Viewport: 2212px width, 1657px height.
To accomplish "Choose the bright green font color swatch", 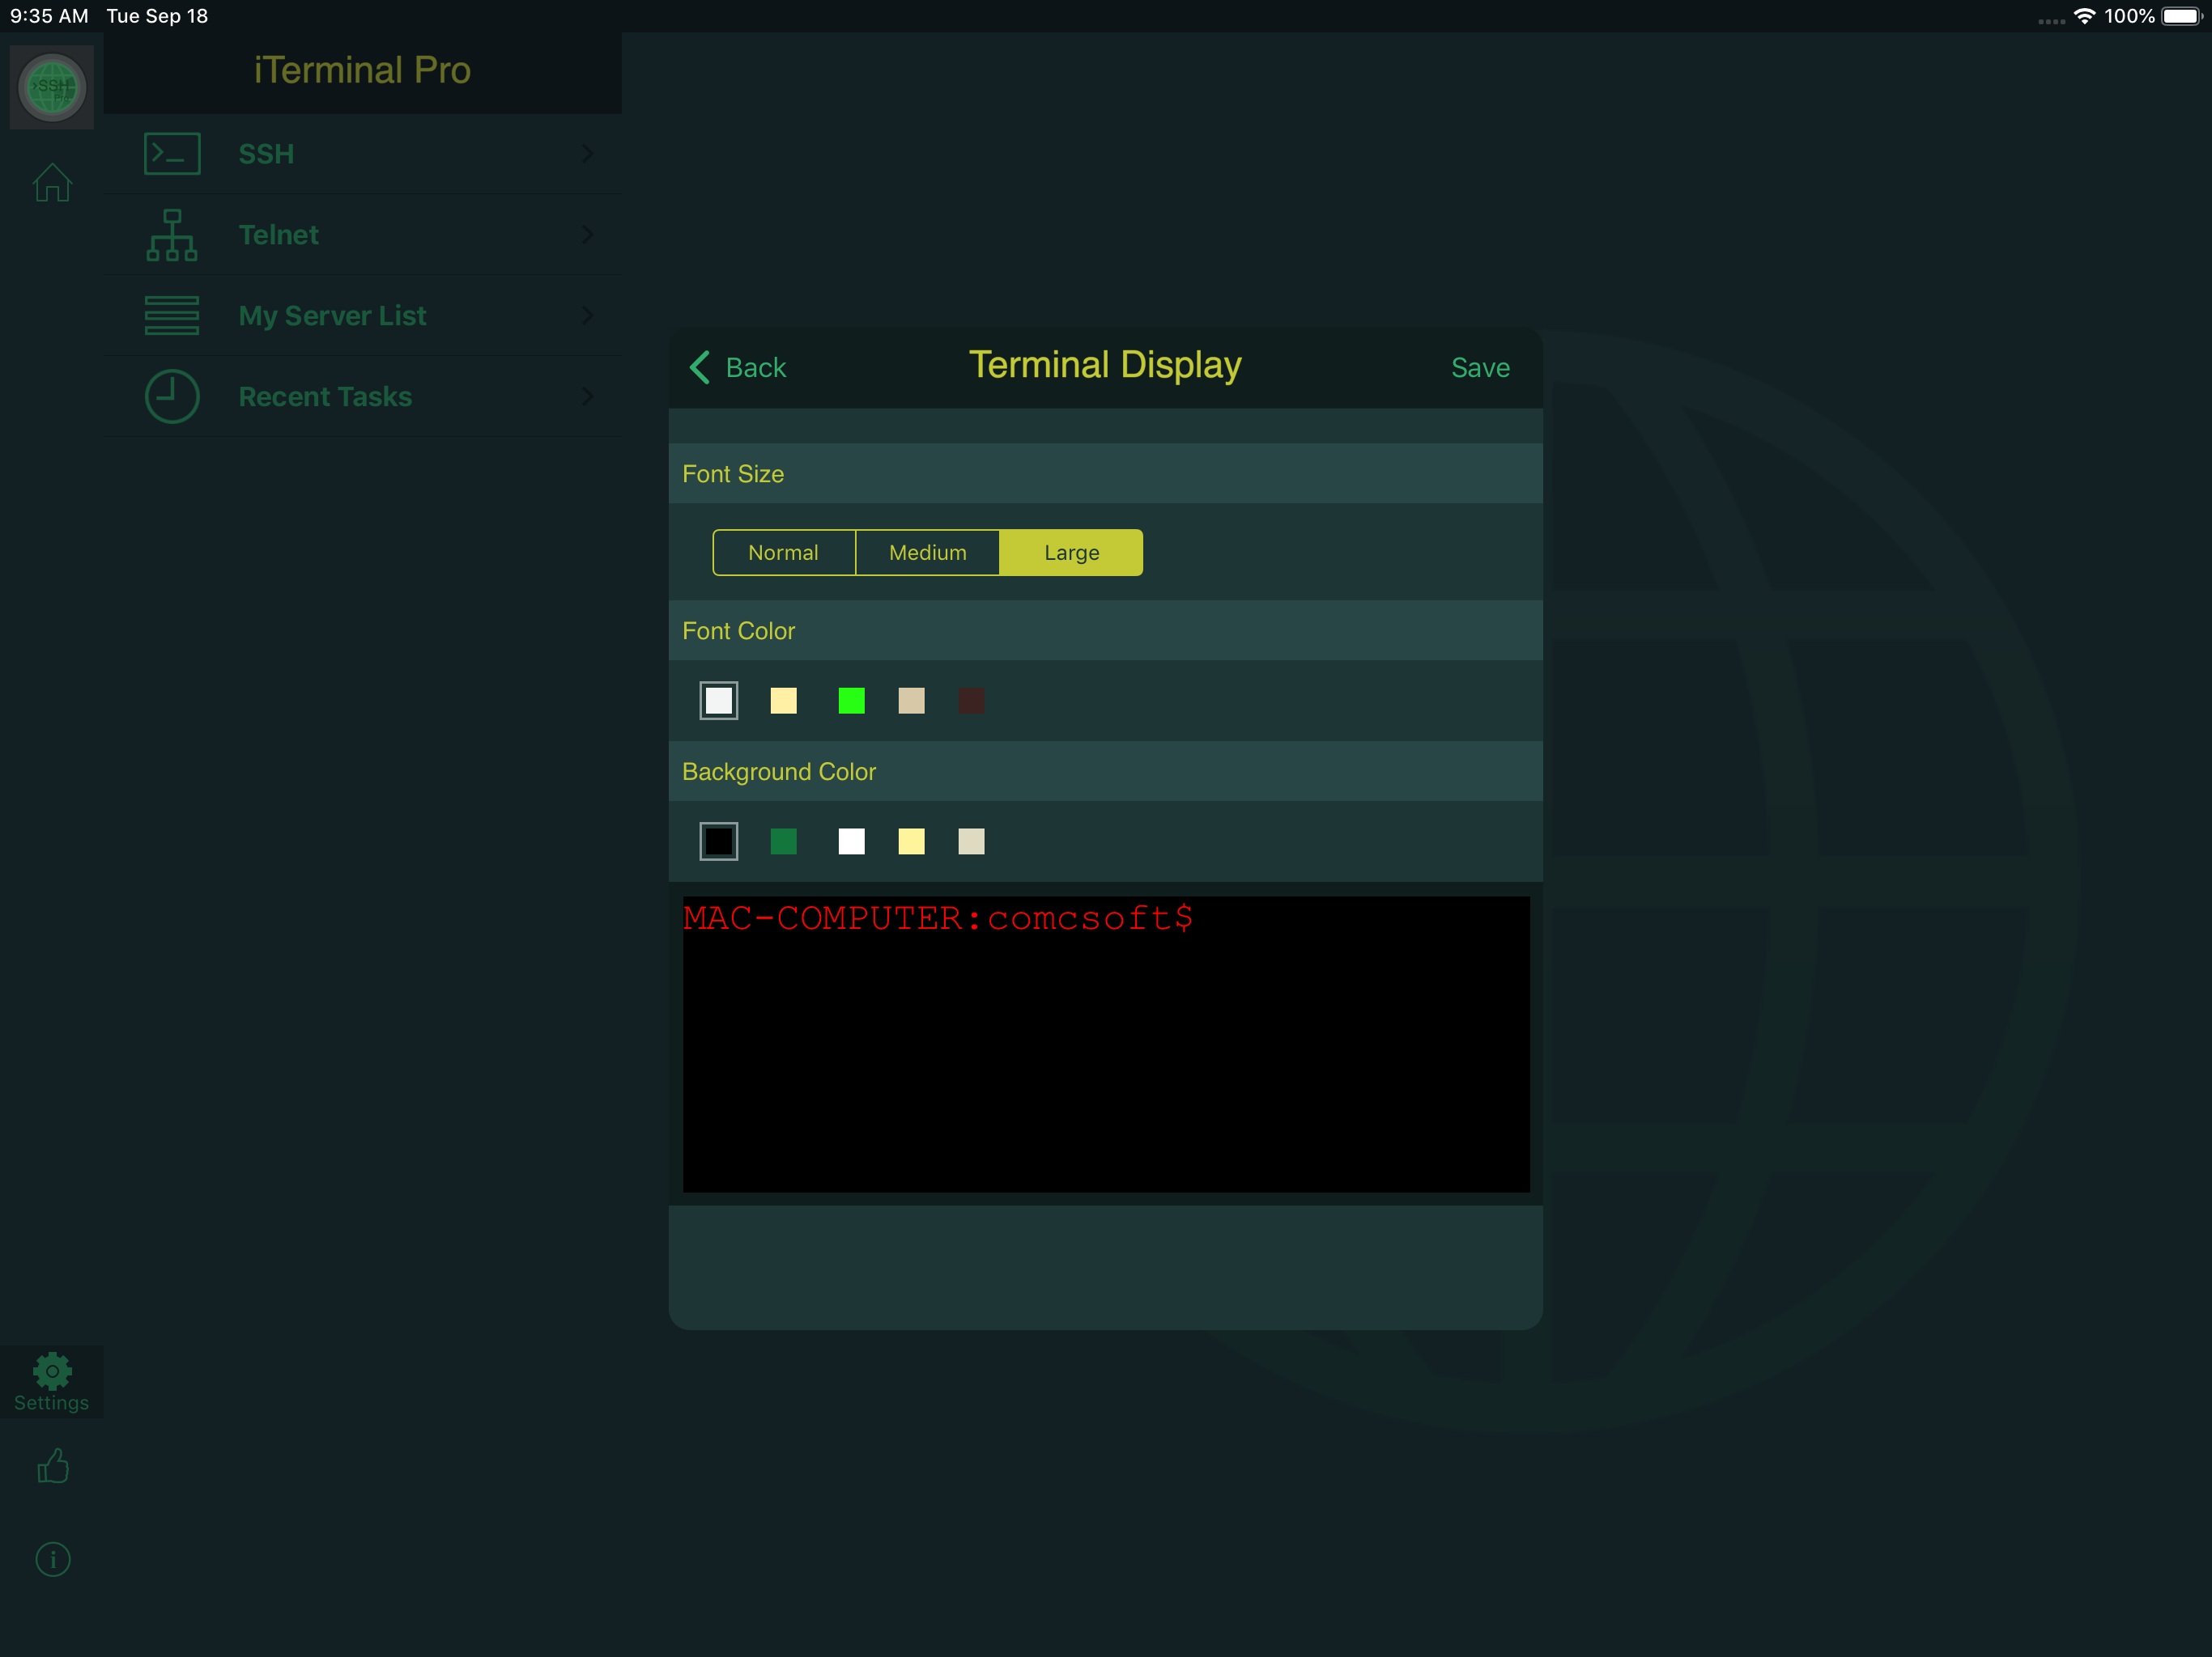I will (x=851, y=701).
